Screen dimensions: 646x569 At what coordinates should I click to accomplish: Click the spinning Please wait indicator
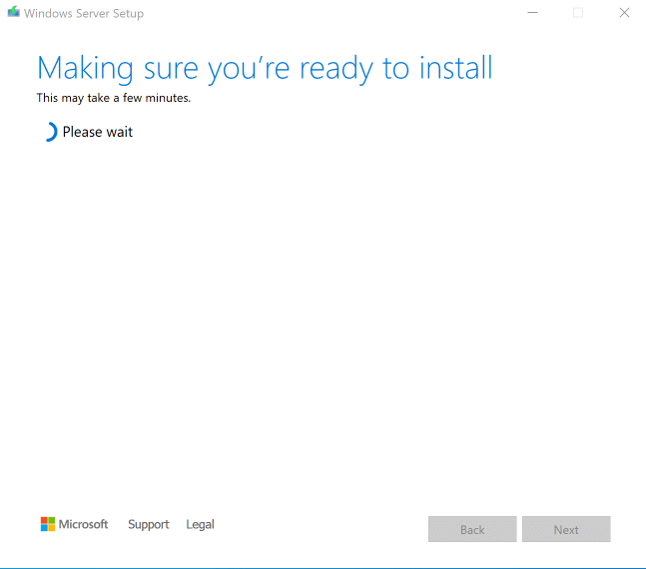pyautogui.click(x=51, y=132)
